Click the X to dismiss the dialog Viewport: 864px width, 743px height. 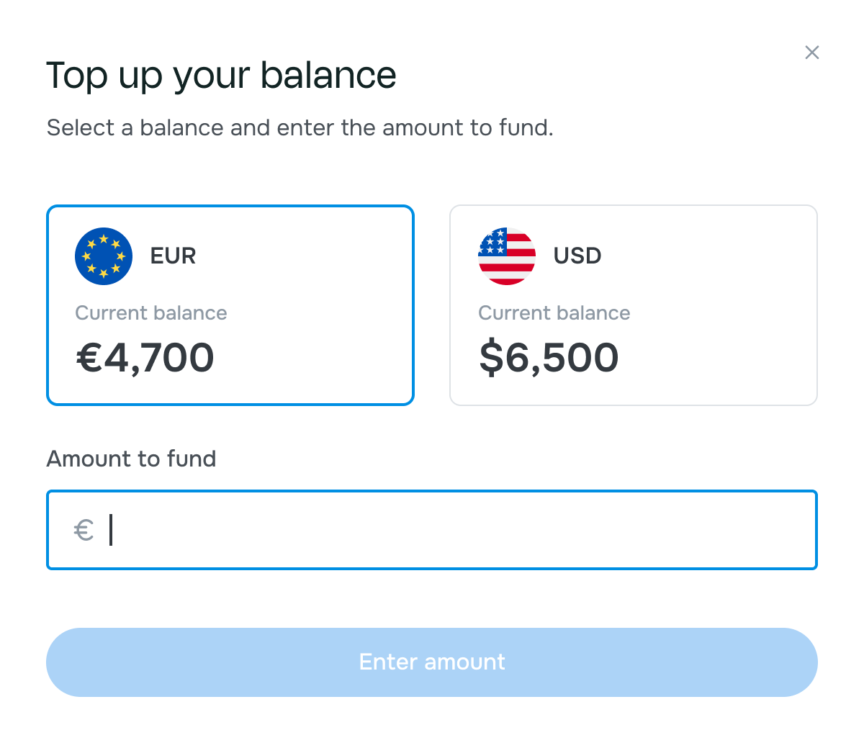pos(812,53)
